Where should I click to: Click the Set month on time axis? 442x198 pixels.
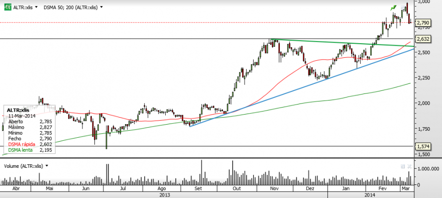[198, 188]
